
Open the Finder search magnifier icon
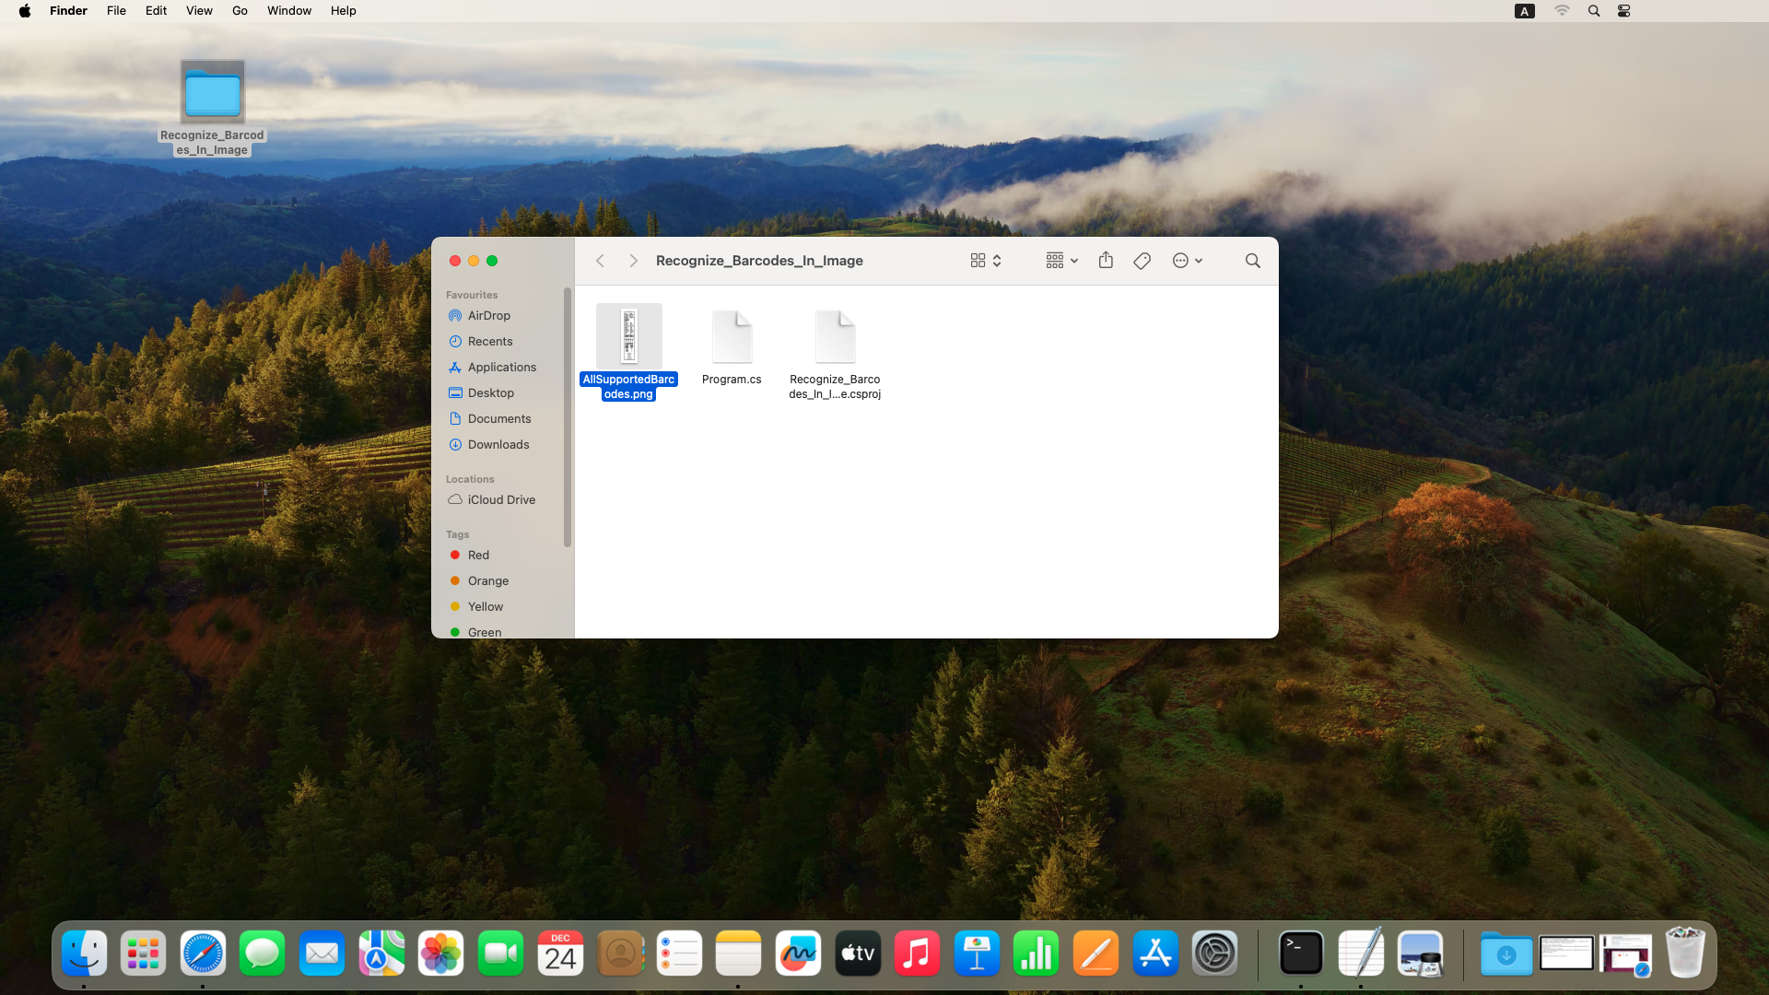1252,261
